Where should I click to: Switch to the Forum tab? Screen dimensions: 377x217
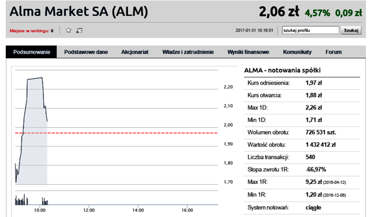point(334,52)
